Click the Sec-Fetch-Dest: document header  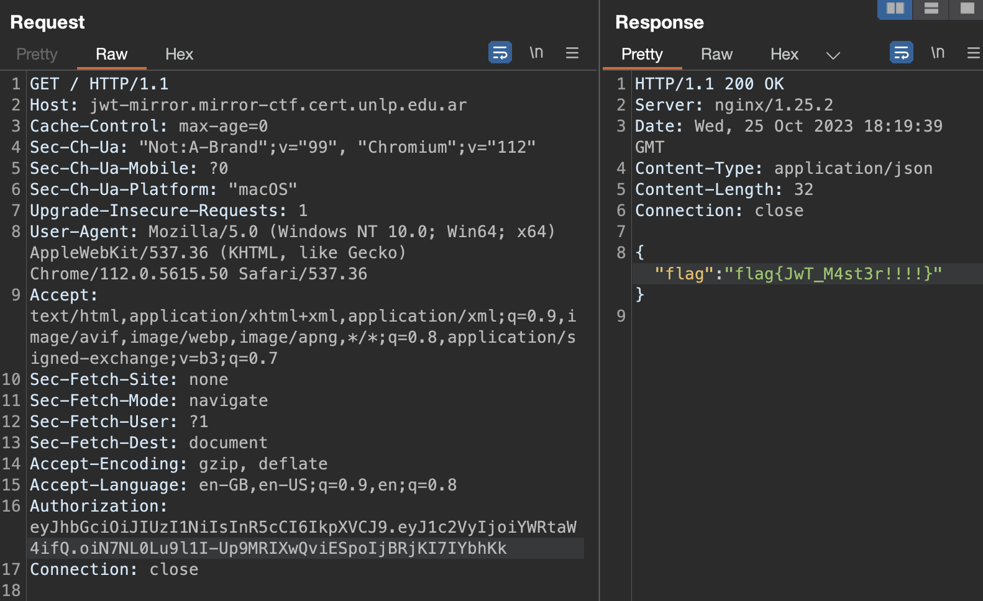149,443
